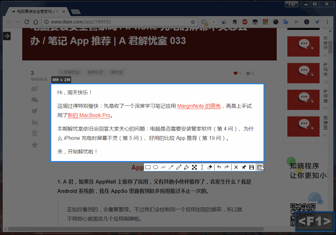Open the speedometer gauge extension icon
This screenshot has width=336, height=235.
(x=275, y=22)
